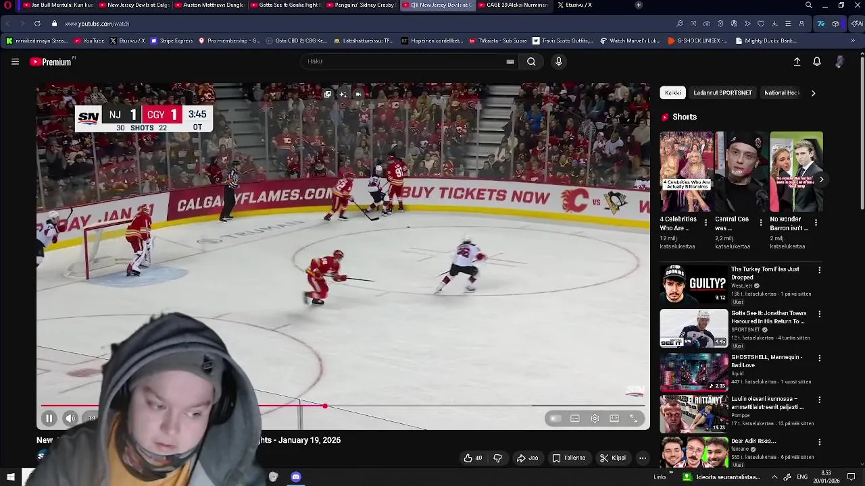Image resolution: width=865 pixels, height=486 pixels.
Task: Select the Ladannut SPORTSNET chip
Action: [722, 92]
